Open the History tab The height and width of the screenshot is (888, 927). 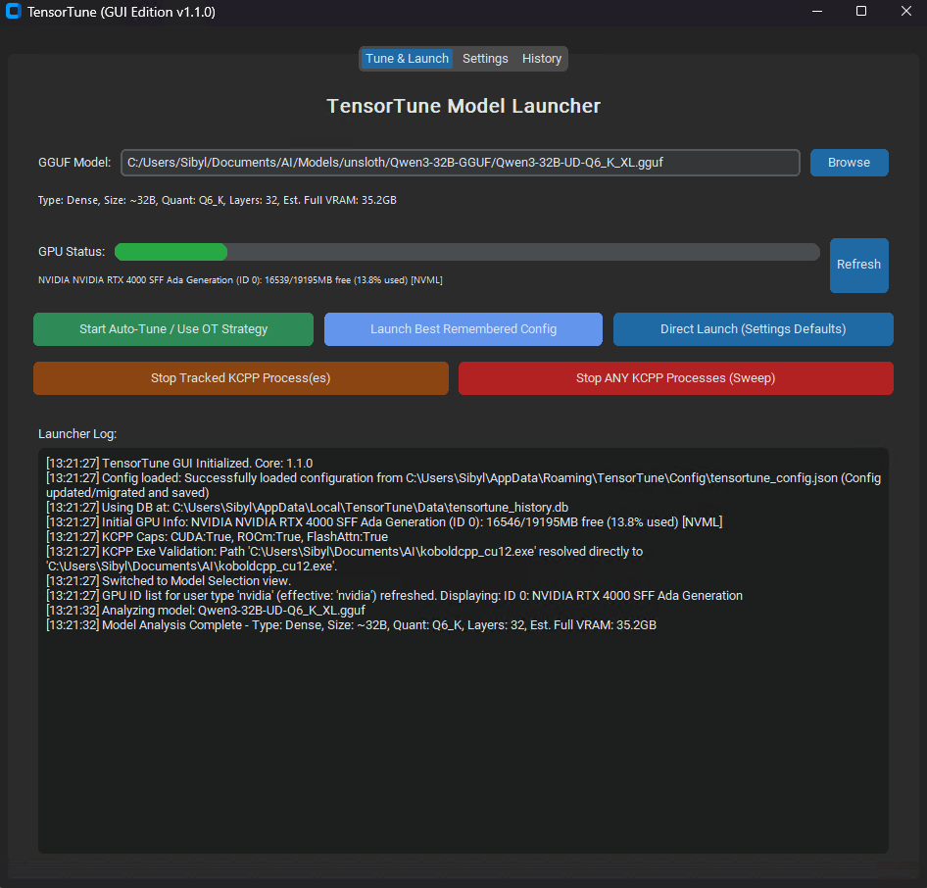pos(542,59)
